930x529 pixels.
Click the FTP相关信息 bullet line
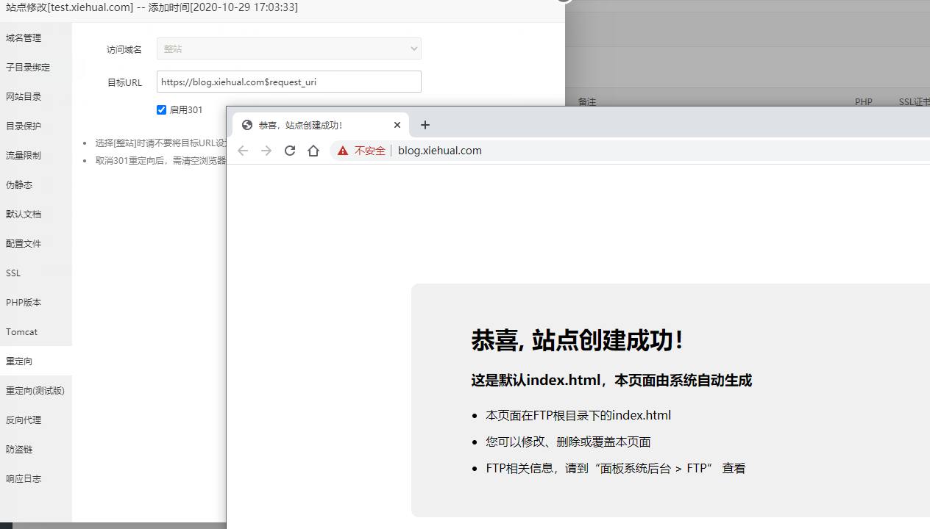(616, 468)
